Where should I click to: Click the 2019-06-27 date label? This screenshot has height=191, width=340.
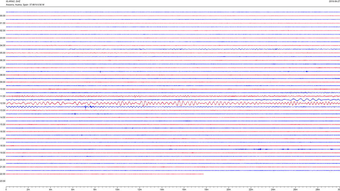[334, 1]
